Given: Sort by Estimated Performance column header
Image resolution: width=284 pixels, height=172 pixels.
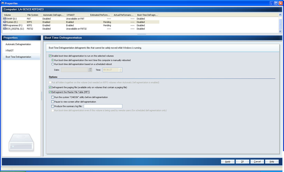Looking at the screenshot, I should pyautogui.click(x=100, y=15).
